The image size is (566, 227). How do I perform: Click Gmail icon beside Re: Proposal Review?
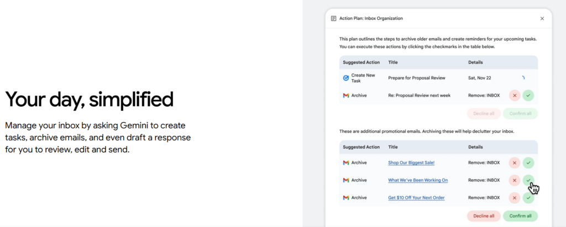click(x=346, y=95)
